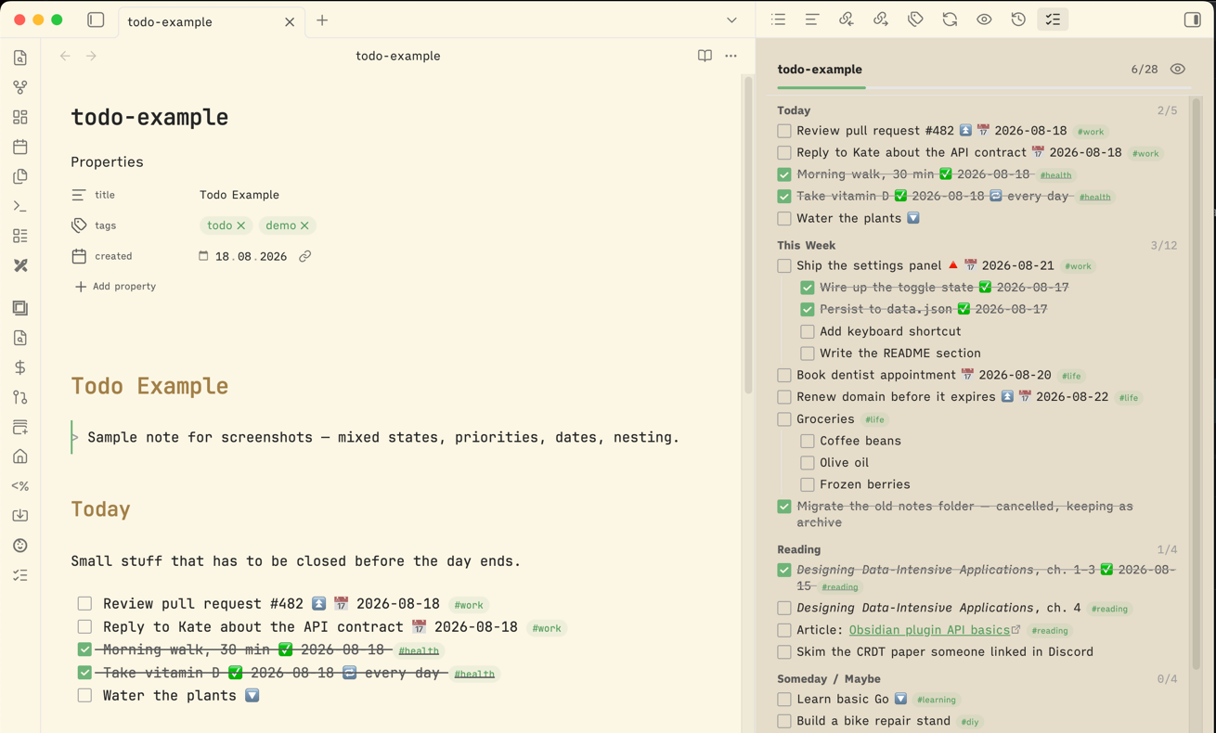Collapse the sample note callout arrow

coord(75,437)
